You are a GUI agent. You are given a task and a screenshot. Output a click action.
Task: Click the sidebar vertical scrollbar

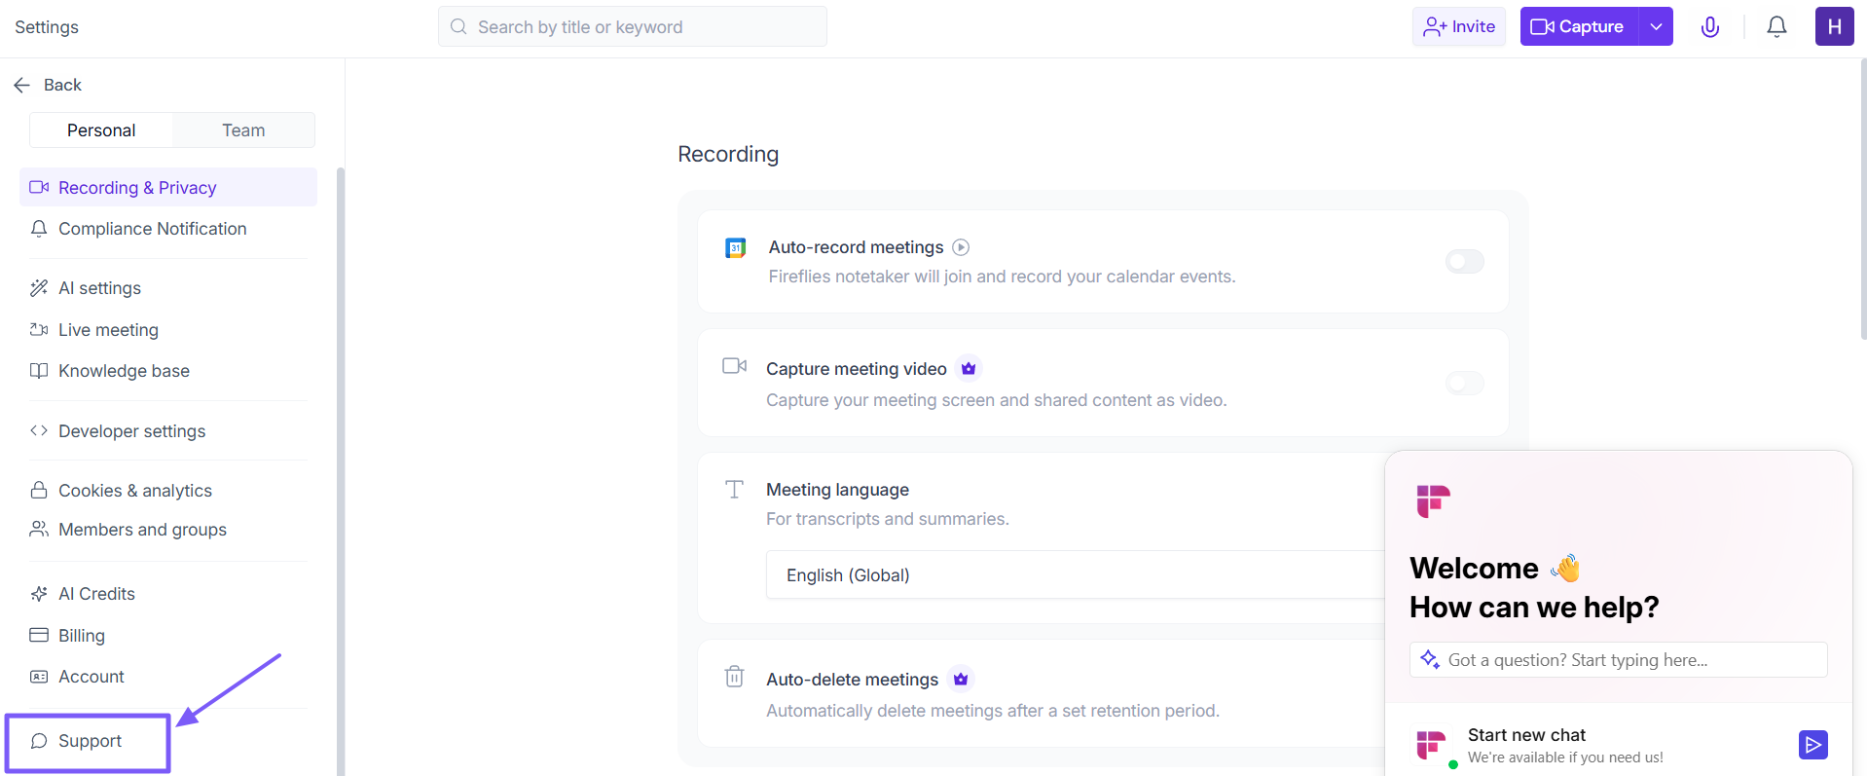click(x=341, y=471)
